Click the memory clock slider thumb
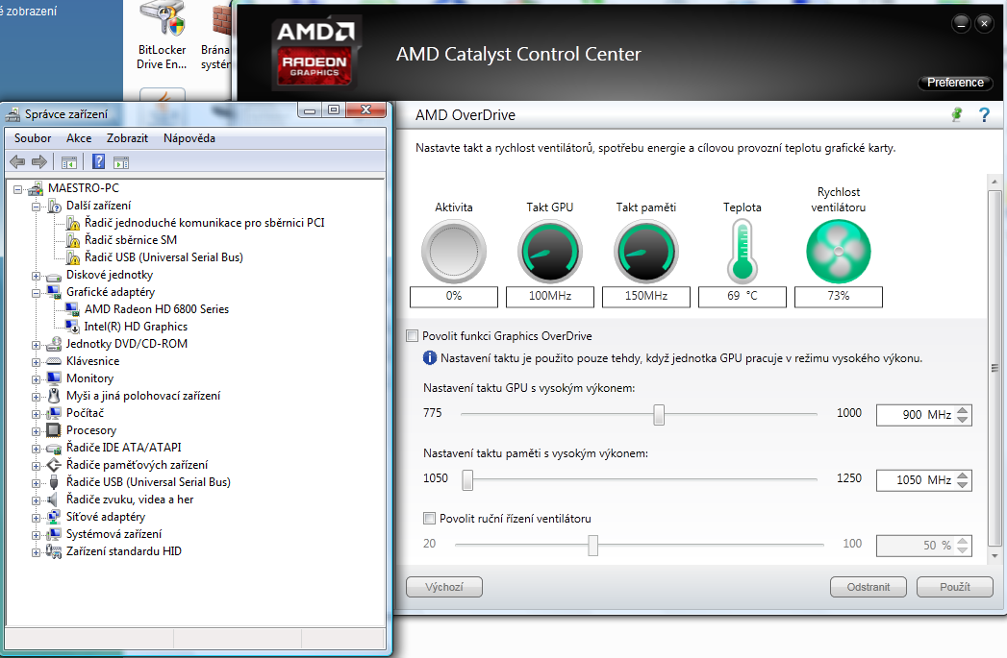The height and width of the screenshot is (658, 1007). [467, 479]
